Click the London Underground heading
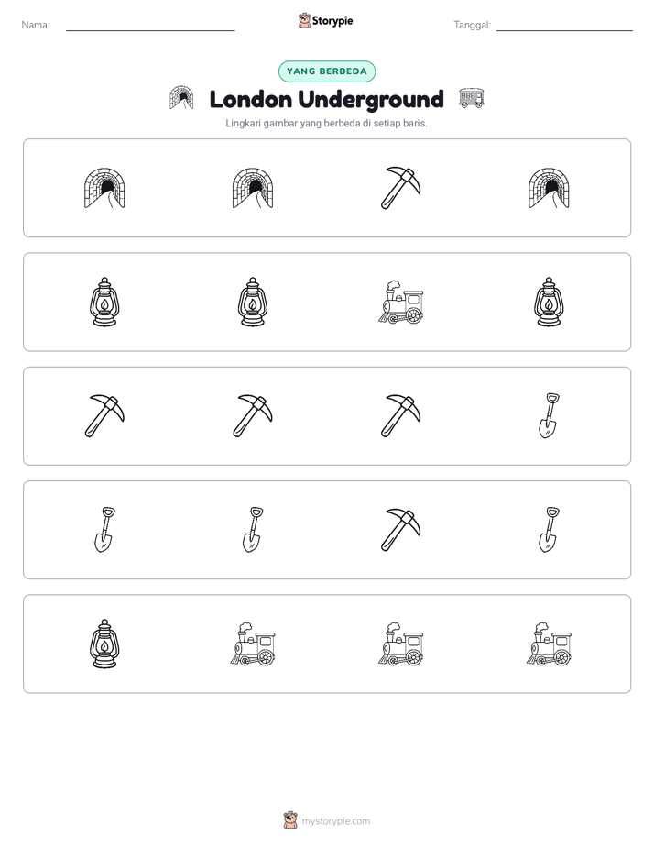This screenshot has width=654, height=847. pos(326,99)
